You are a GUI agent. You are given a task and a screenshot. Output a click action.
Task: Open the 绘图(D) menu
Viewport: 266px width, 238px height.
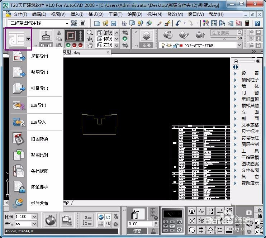[135, 14]
